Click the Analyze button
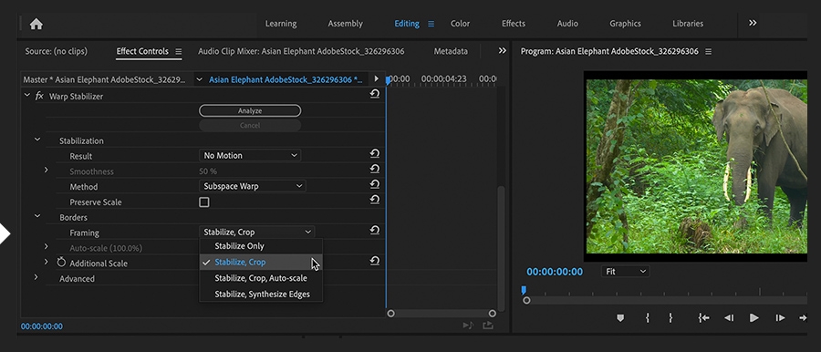This screenshot has width=821, height=352. click(x=250, y=110)
